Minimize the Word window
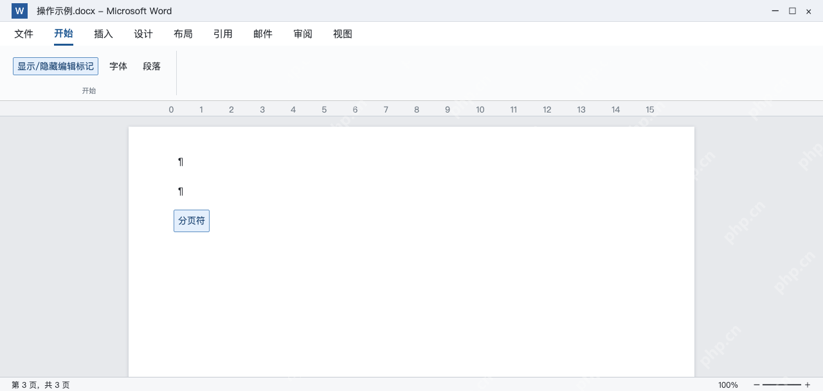This screenshot has width=823, height=391. pos(775,11)
